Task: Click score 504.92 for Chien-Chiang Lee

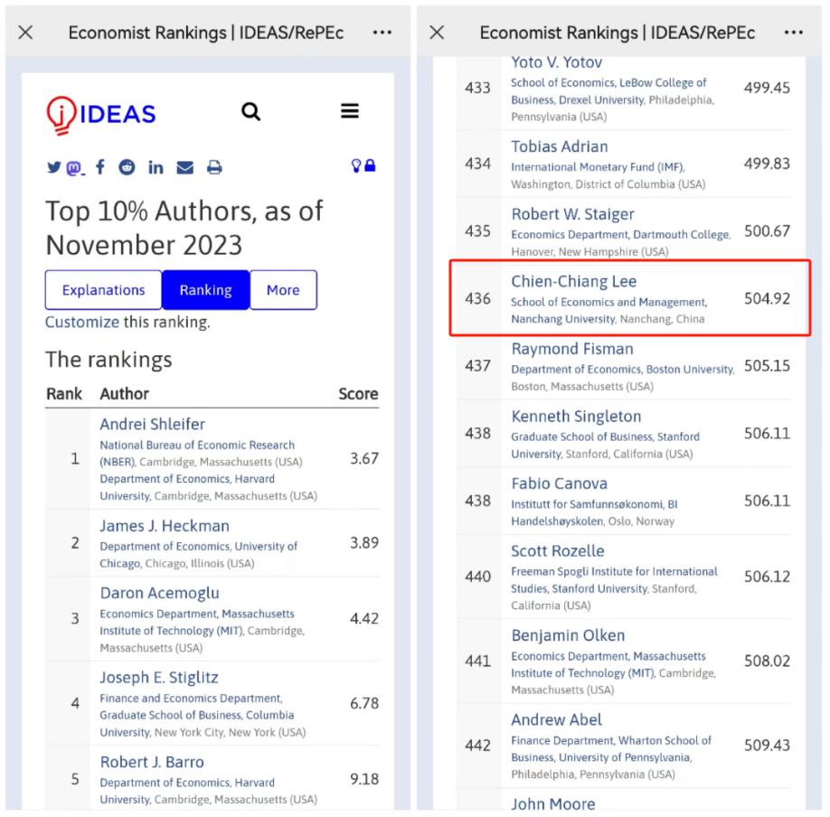Action: click(767, 298)
